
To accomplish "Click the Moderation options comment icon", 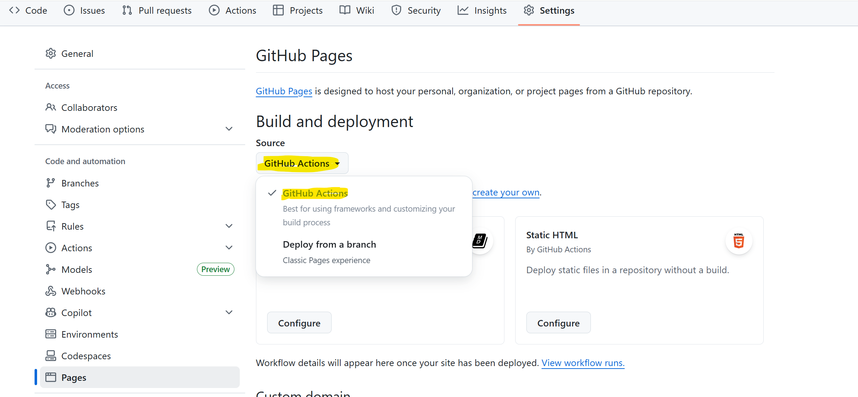I will [51, 129].
